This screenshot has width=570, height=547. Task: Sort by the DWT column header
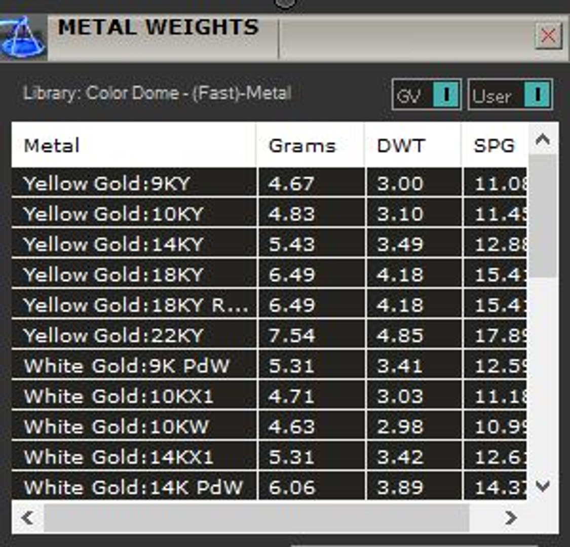click(x=413, y=145)
